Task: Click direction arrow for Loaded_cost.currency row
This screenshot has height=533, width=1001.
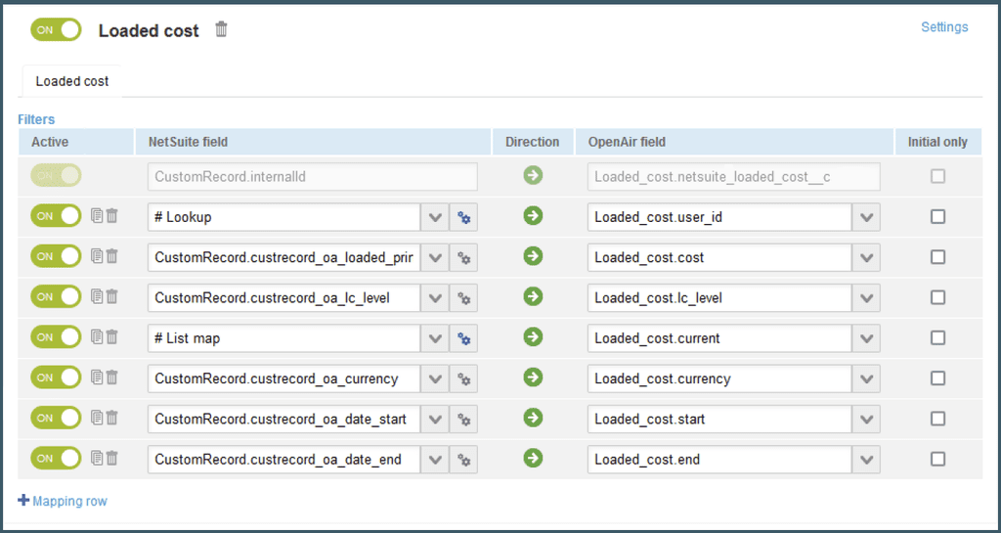Action: (x=533, y=378)
